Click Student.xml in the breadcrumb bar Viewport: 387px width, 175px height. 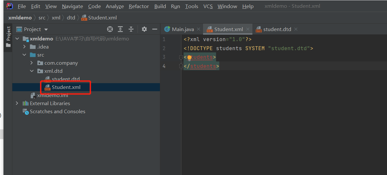(99, 18)
